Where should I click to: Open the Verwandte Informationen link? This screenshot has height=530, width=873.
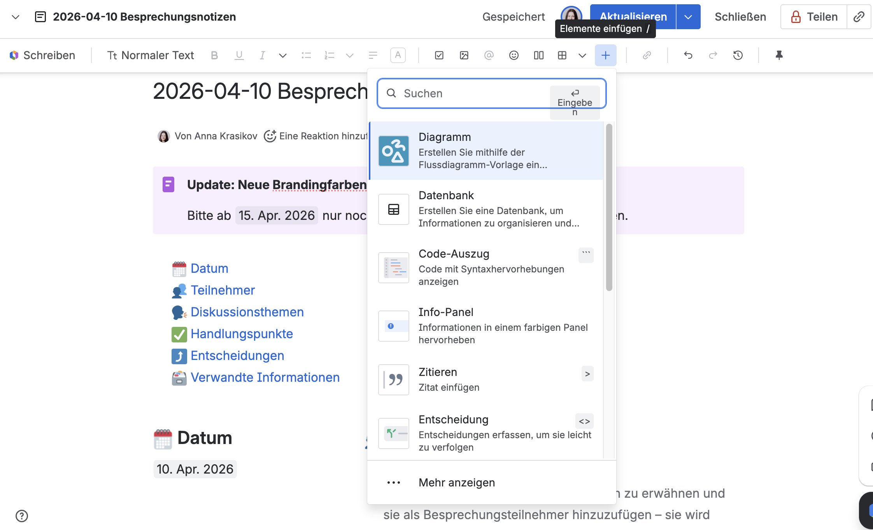pos(265,377)
